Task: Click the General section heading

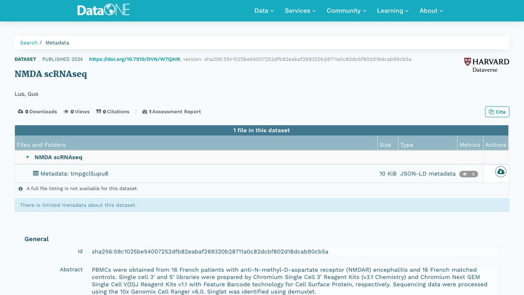Action: coord(36,239)
